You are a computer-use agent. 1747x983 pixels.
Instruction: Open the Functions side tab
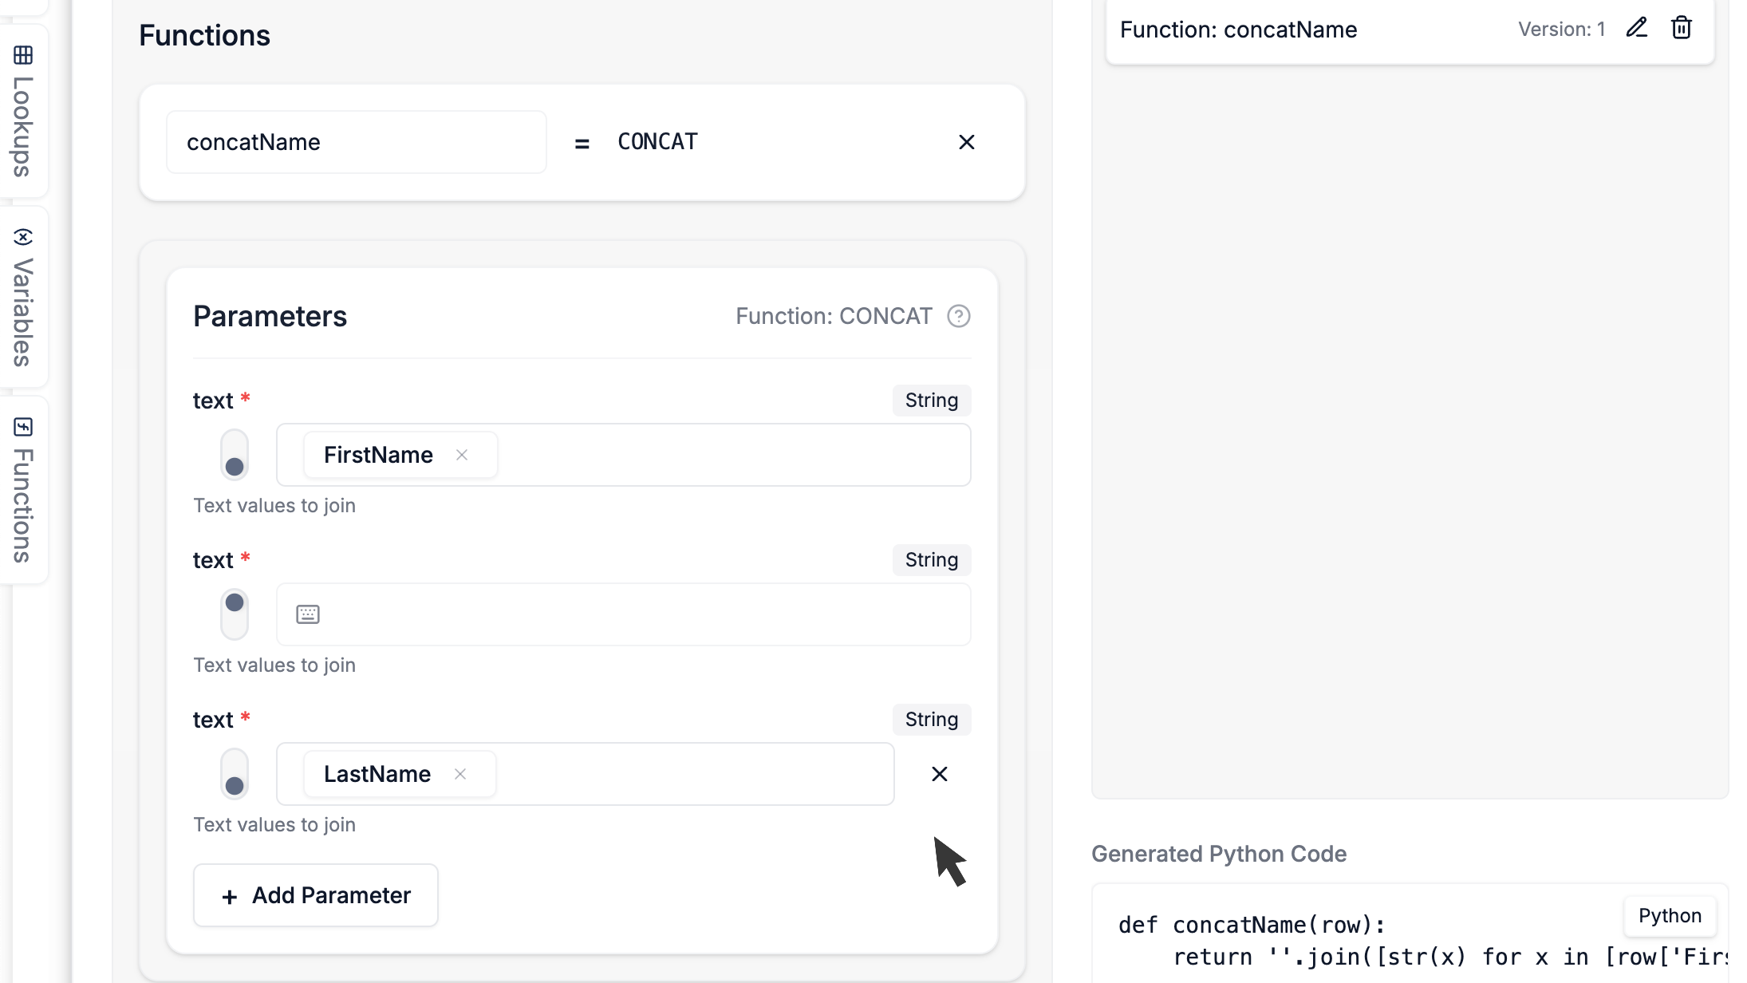23,490
